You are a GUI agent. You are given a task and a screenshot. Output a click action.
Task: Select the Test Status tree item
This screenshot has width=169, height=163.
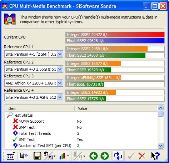click(x=23, y=115)
